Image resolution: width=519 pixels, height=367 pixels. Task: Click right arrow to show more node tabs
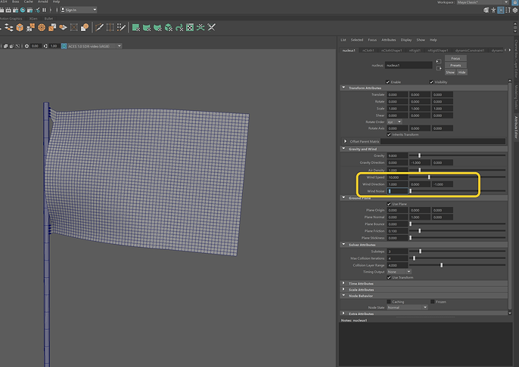pyautogui.click(x=510, y=50)
